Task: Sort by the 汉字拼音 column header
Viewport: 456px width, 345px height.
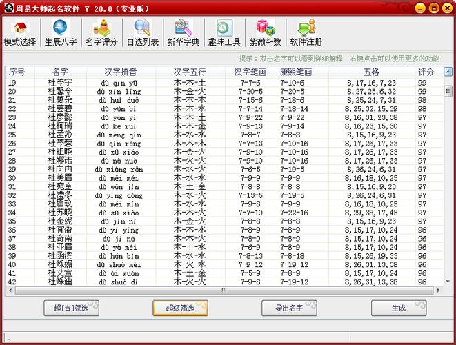Action: click(121, 72)
